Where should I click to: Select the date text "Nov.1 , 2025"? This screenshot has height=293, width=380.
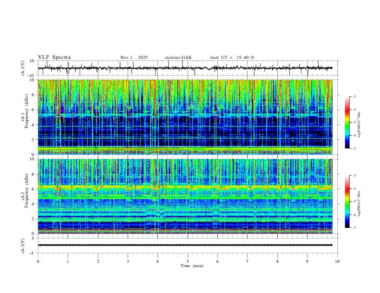coord(134,57)
